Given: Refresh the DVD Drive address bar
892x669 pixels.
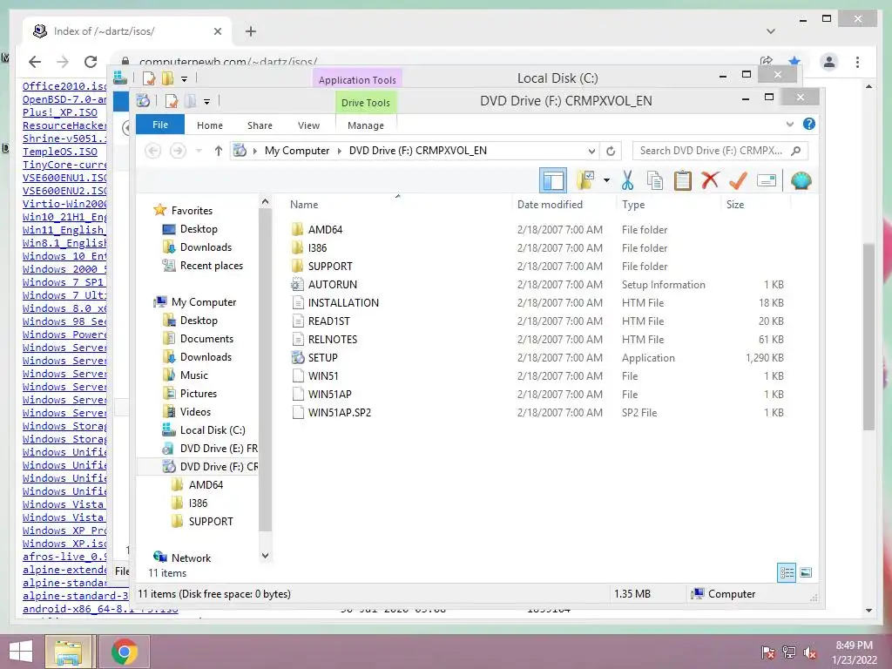Looking at the screenshot, I should tap(611, 151).
